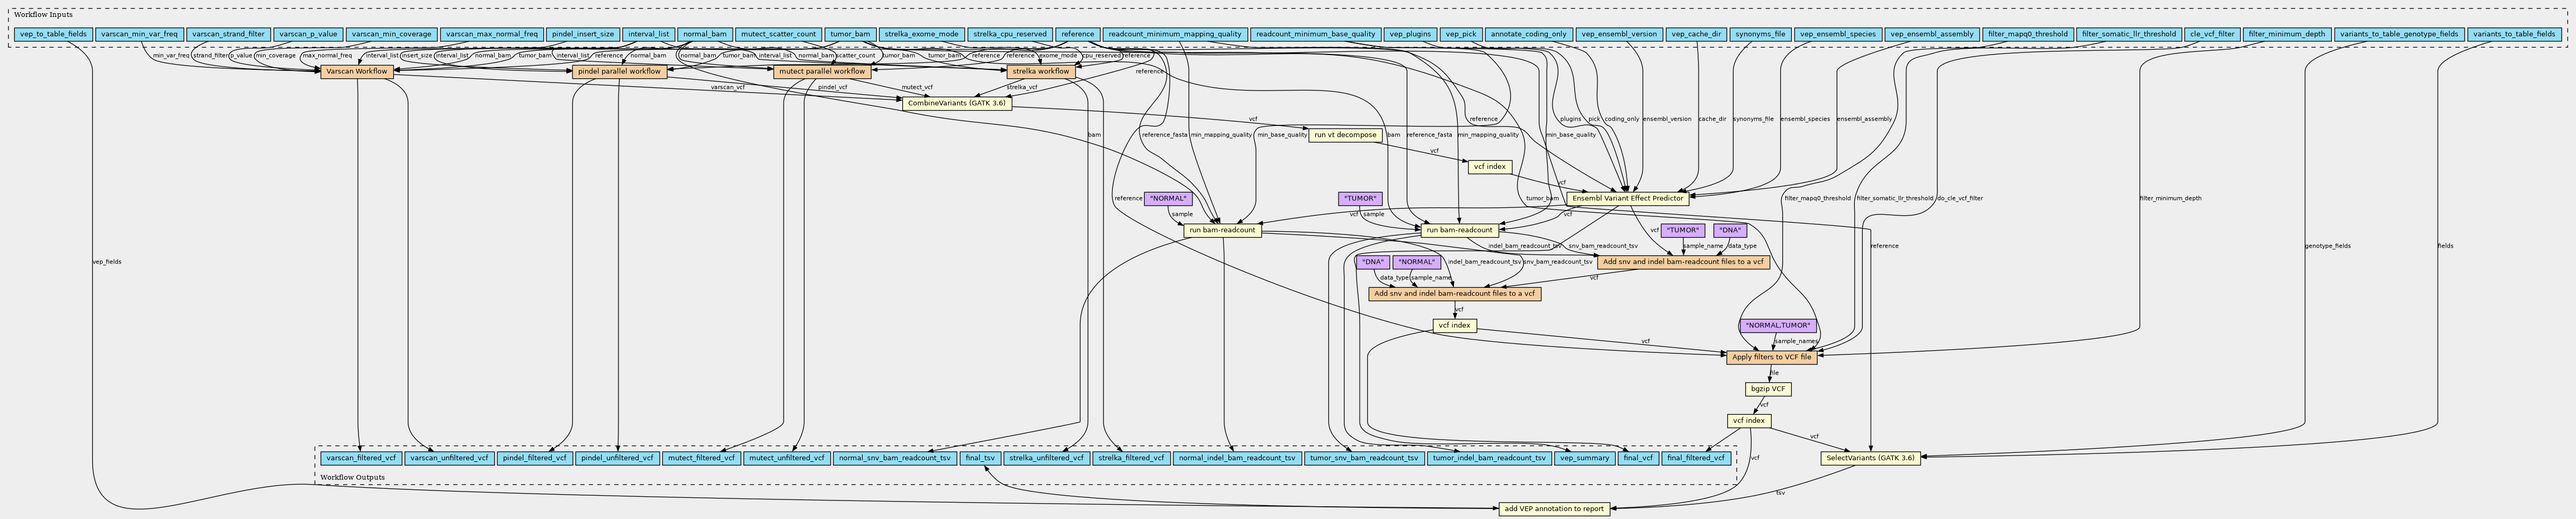Select the pindel_filtered_vcf output
This screenshot has width=2576, height=519.
tap(535, 458)
